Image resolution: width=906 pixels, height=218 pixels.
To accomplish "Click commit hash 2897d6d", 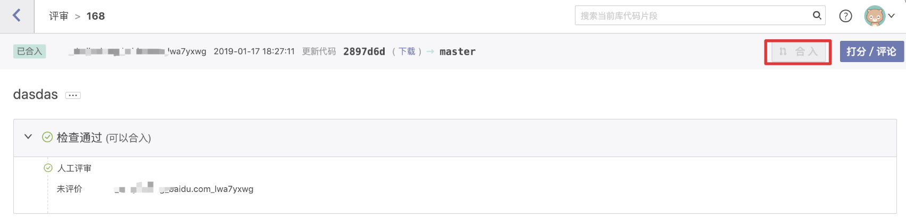I will point(364,51).
